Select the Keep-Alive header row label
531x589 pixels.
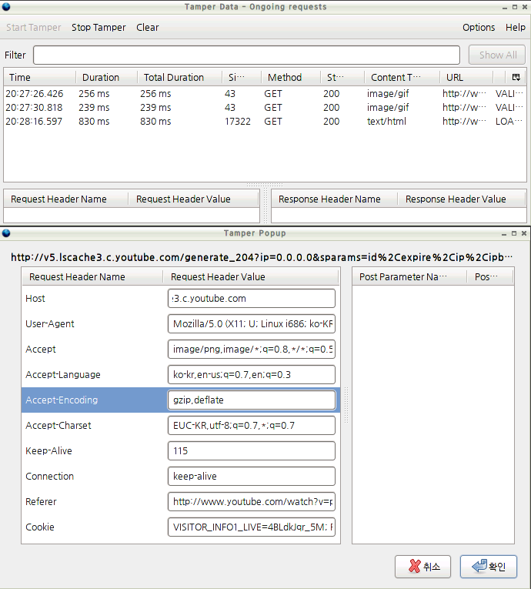coord(48,450)
